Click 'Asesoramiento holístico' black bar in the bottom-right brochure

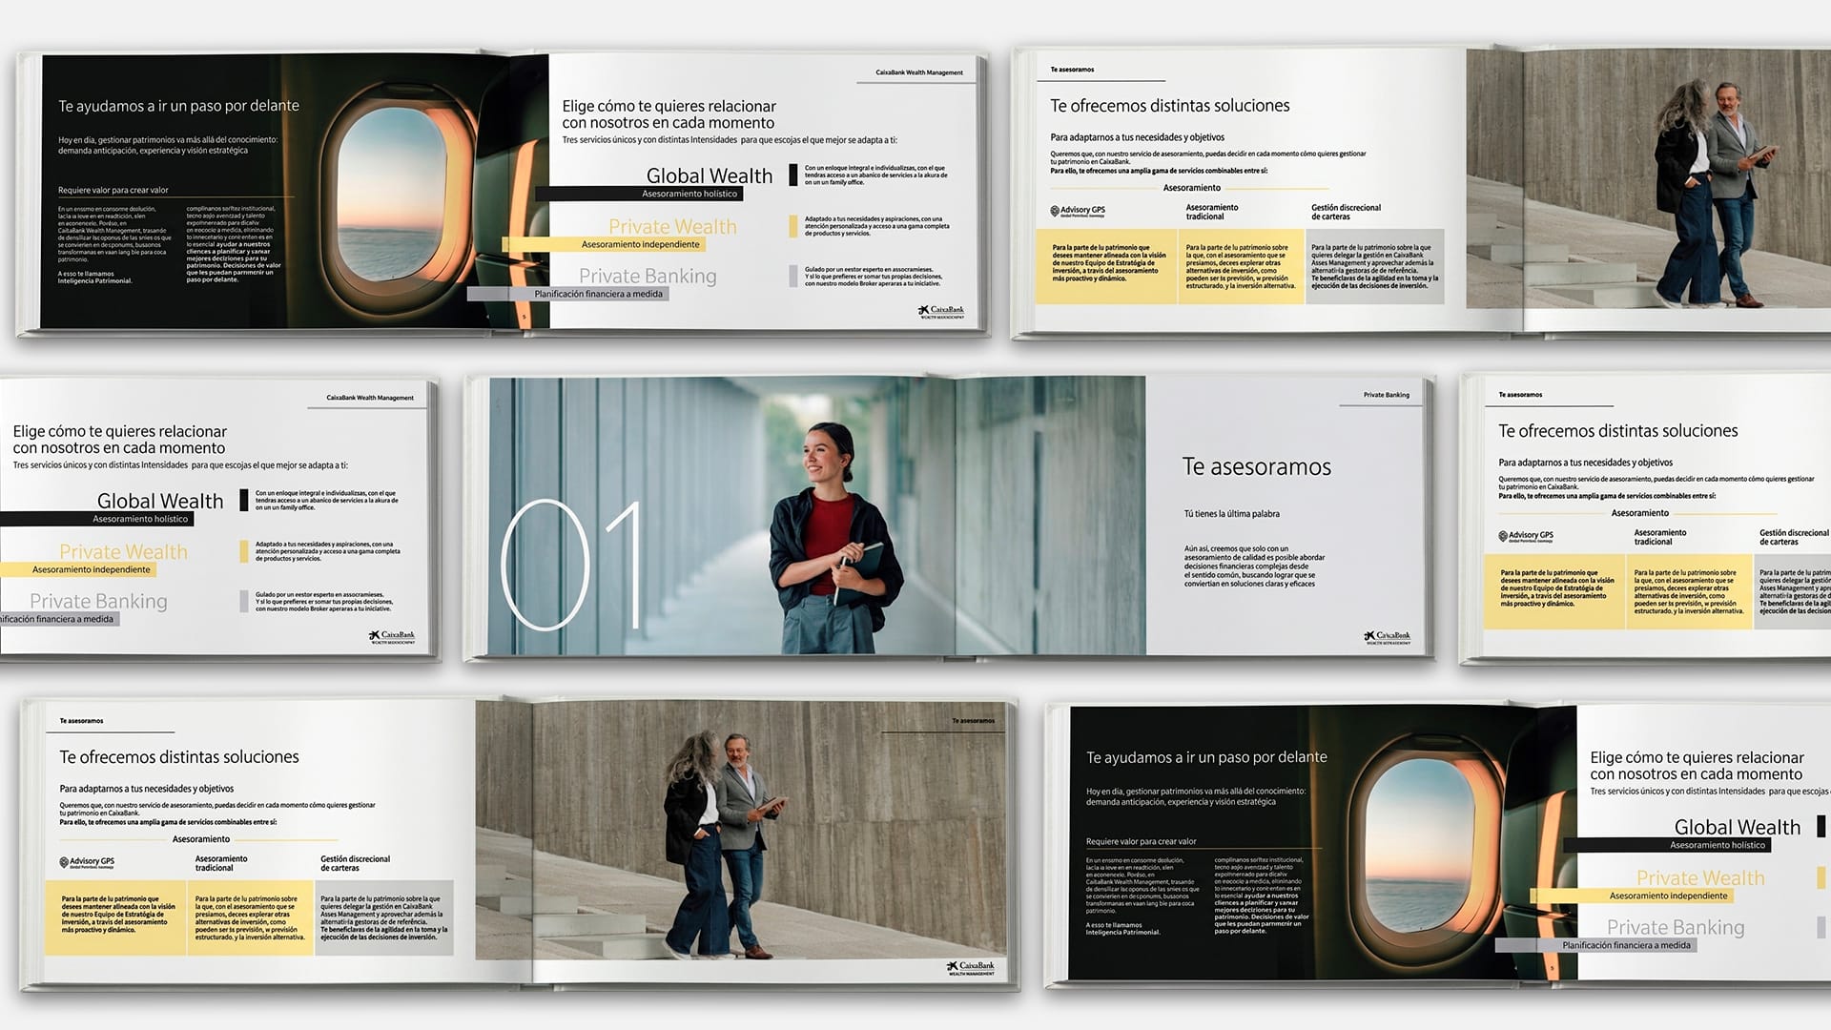1717,845
